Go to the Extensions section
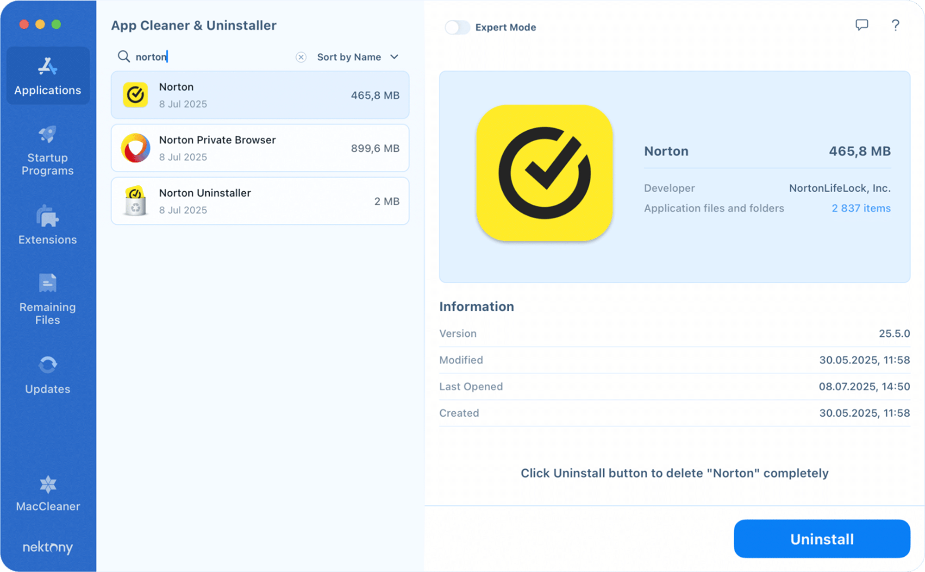The width and height of the screenshot is (925, 572). [47, 226]
